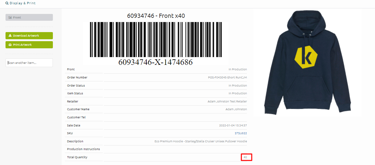Open the STSU822 SKU link
Image resolution: width=375 pixels, height=165 pixels.
coord(241,133)
